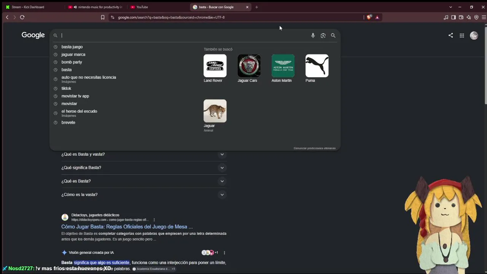Report predictions via 'Denunciar predicciones ofensivas'
487x274 pixels.
coord(315,148)
